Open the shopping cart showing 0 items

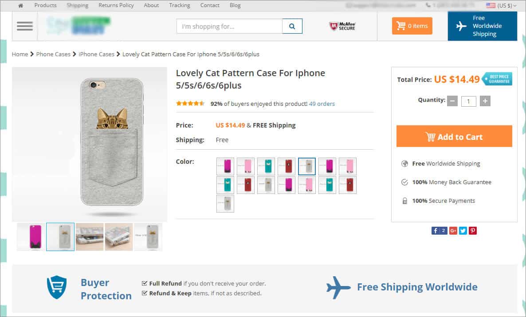[412, 26]
